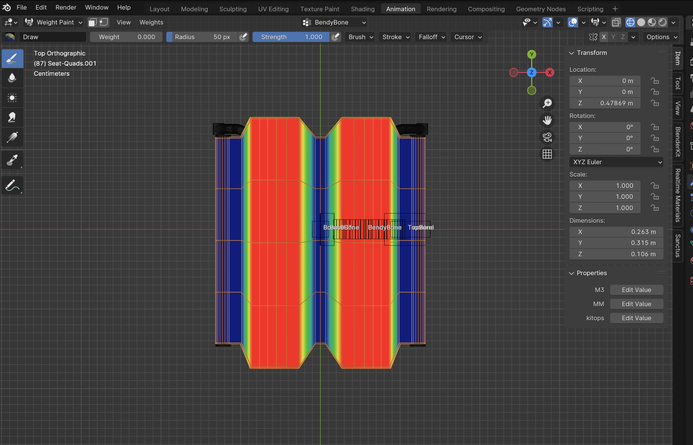Toggle Z axis symmetry
The height and width of the screenshot is (445, 693).
point(623,37)
